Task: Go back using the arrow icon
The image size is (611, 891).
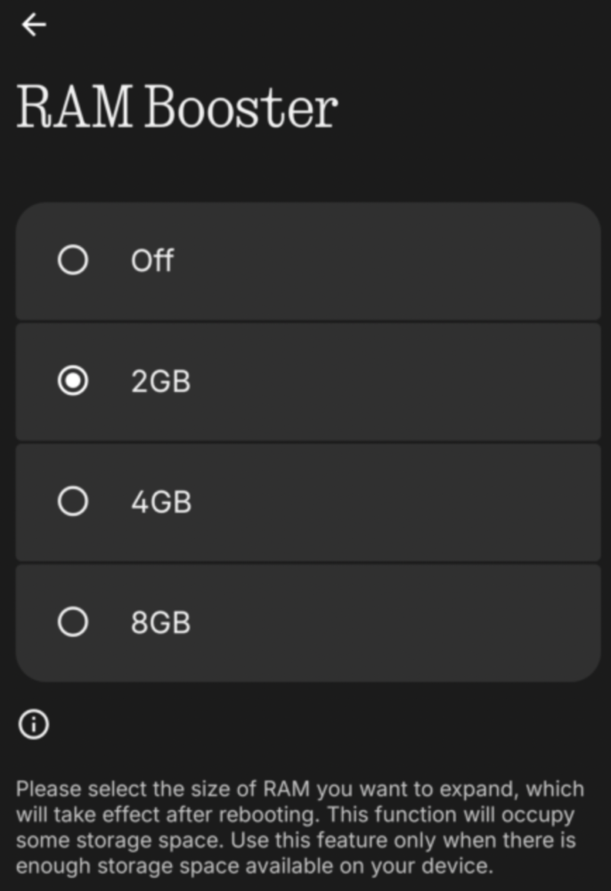Action: pos(34,25)
